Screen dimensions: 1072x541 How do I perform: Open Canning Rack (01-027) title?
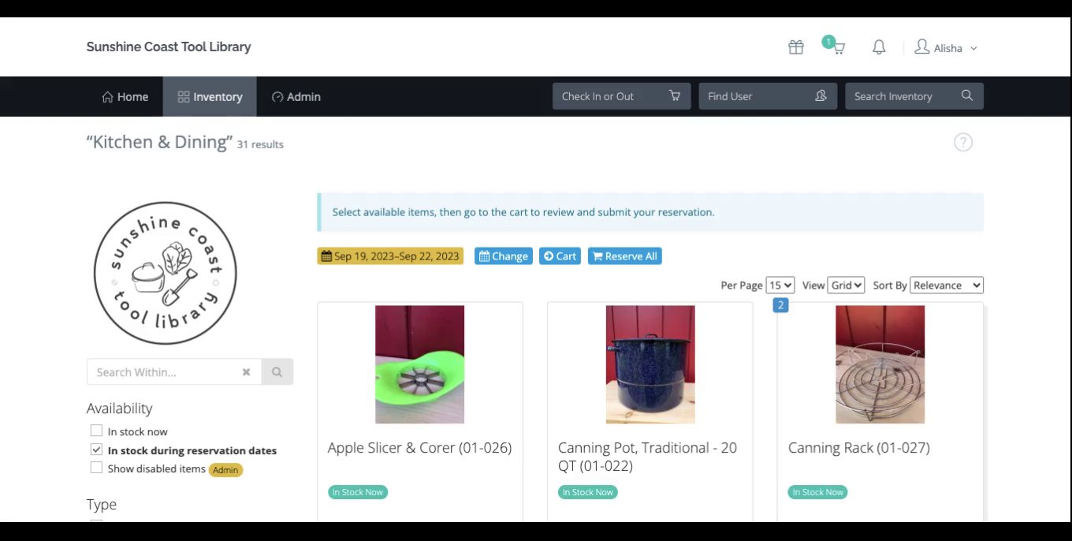(x=859, y=448)
